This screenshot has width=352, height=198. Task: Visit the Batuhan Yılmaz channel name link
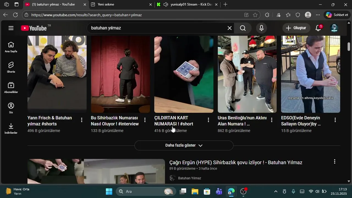coord(190,178)
